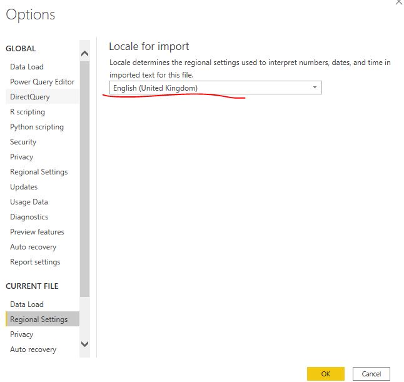Click the locale dropdown arrow

[315, 88]
